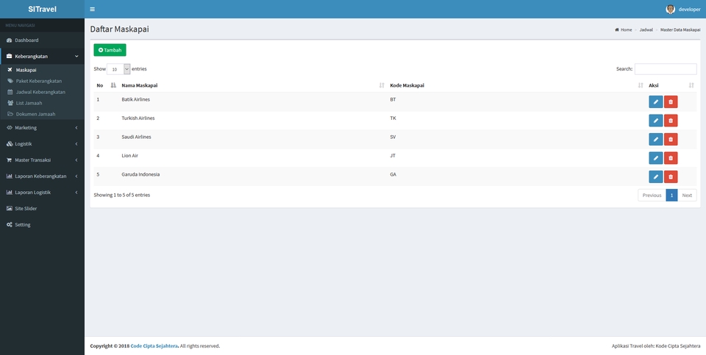706x355 pixels.
Task: Expand the Logistik menu chevron
Action: (76, 144)
